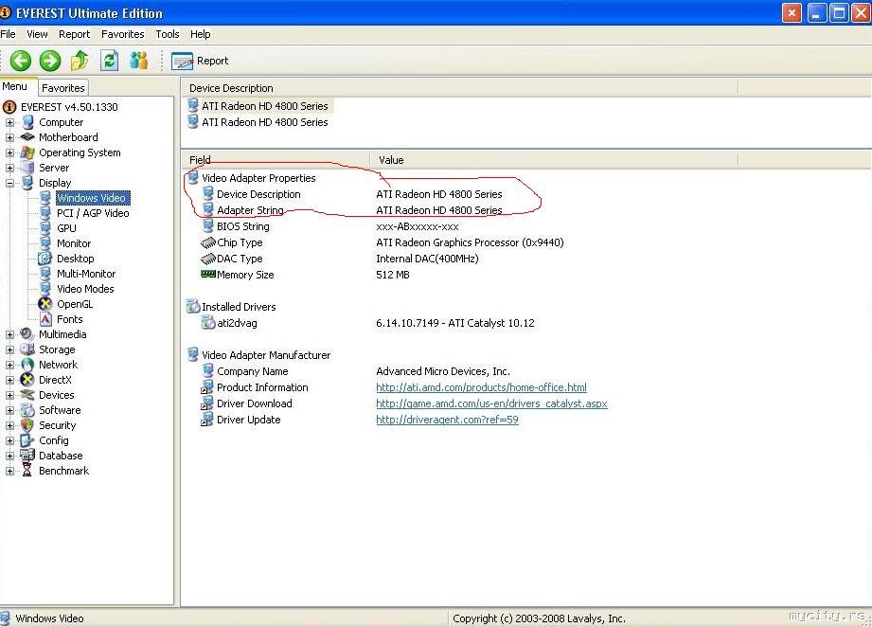The image size is (872, 627).
Task: Select EVEREST v4.50.1330 root node
Action: pos(69,107)
